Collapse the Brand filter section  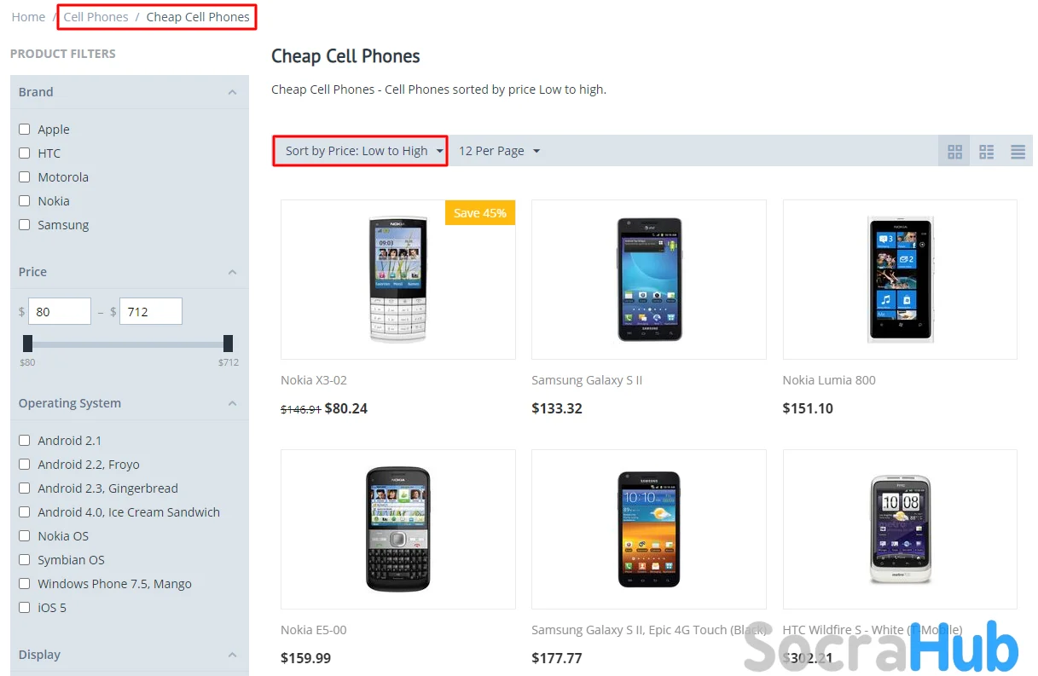coord(232,92)
